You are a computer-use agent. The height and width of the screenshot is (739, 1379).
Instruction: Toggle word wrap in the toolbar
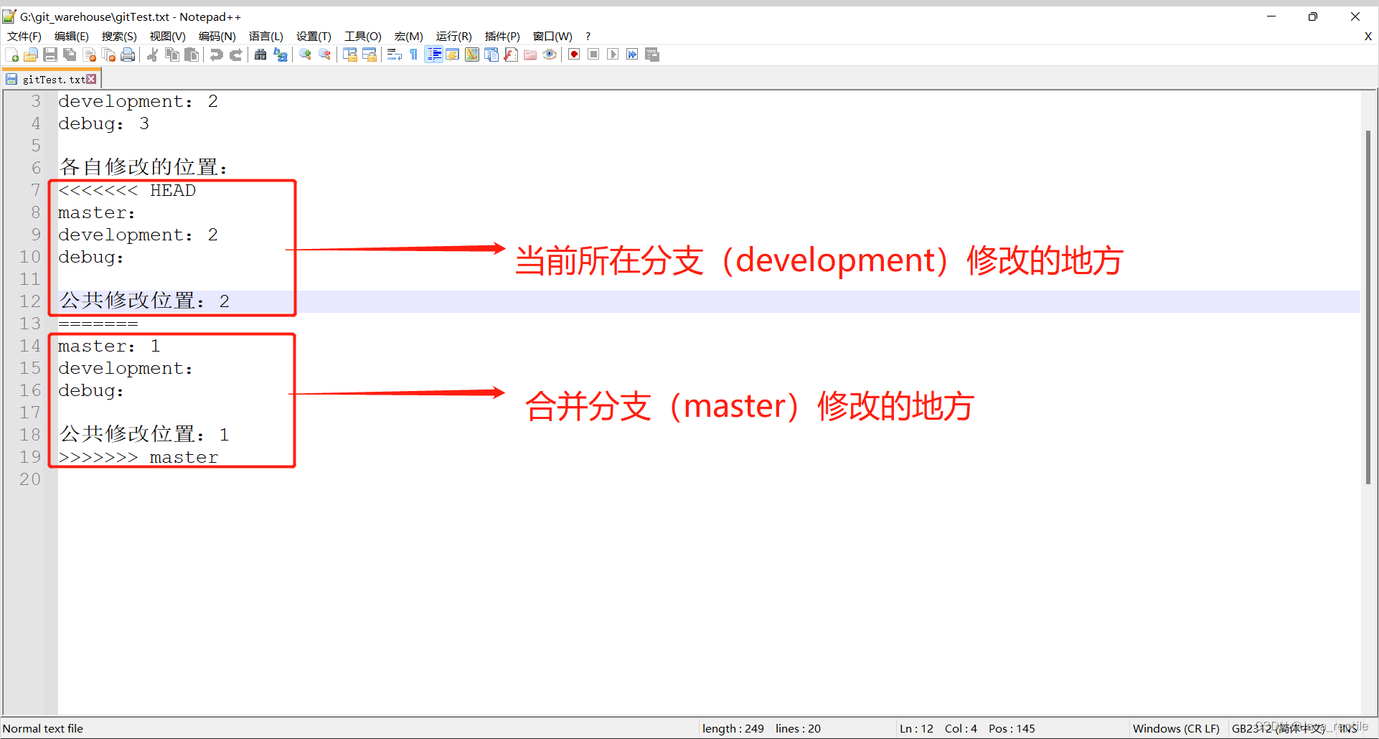tap(394, 55)
